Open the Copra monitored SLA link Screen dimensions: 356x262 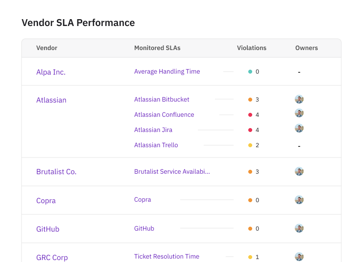coord(142,200)
